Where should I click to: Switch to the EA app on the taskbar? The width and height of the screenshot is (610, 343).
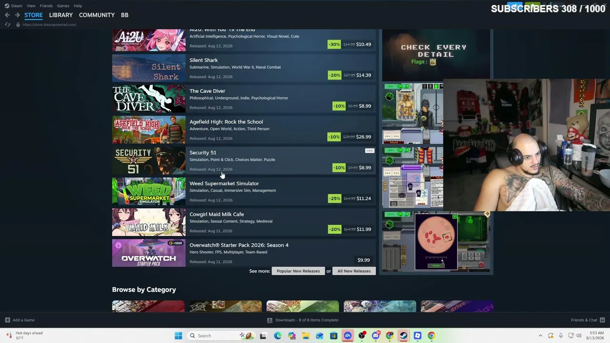(x=348, y=336)
